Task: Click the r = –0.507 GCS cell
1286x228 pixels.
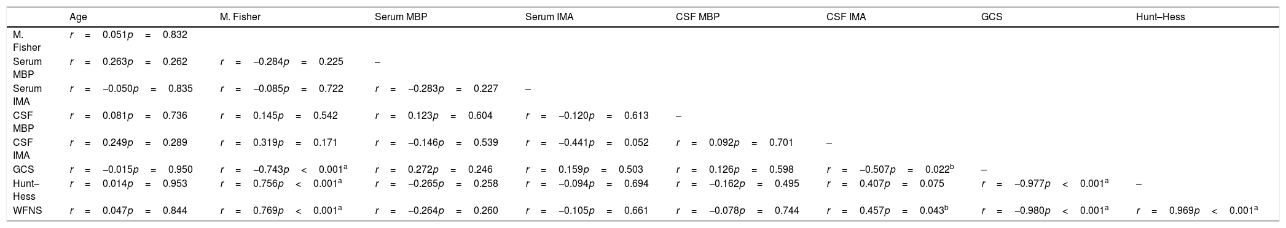Action: pos(890,170)
